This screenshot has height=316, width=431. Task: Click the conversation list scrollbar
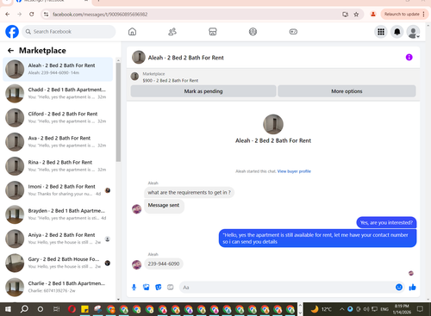[x=118, y=112]
